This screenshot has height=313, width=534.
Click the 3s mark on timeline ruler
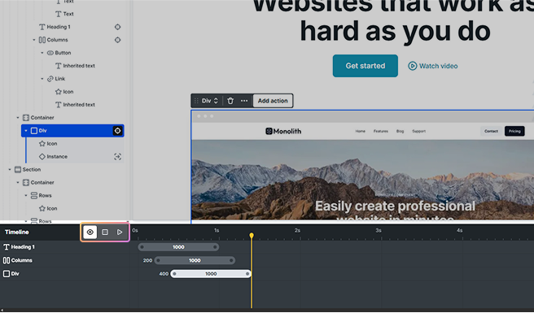coord(379,231)
